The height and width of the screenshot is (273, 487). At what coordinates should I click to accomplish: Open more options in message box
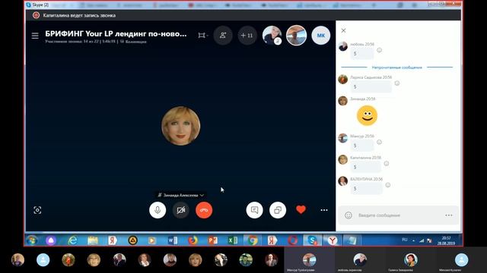pyautogui.click(x=449, y=215)
